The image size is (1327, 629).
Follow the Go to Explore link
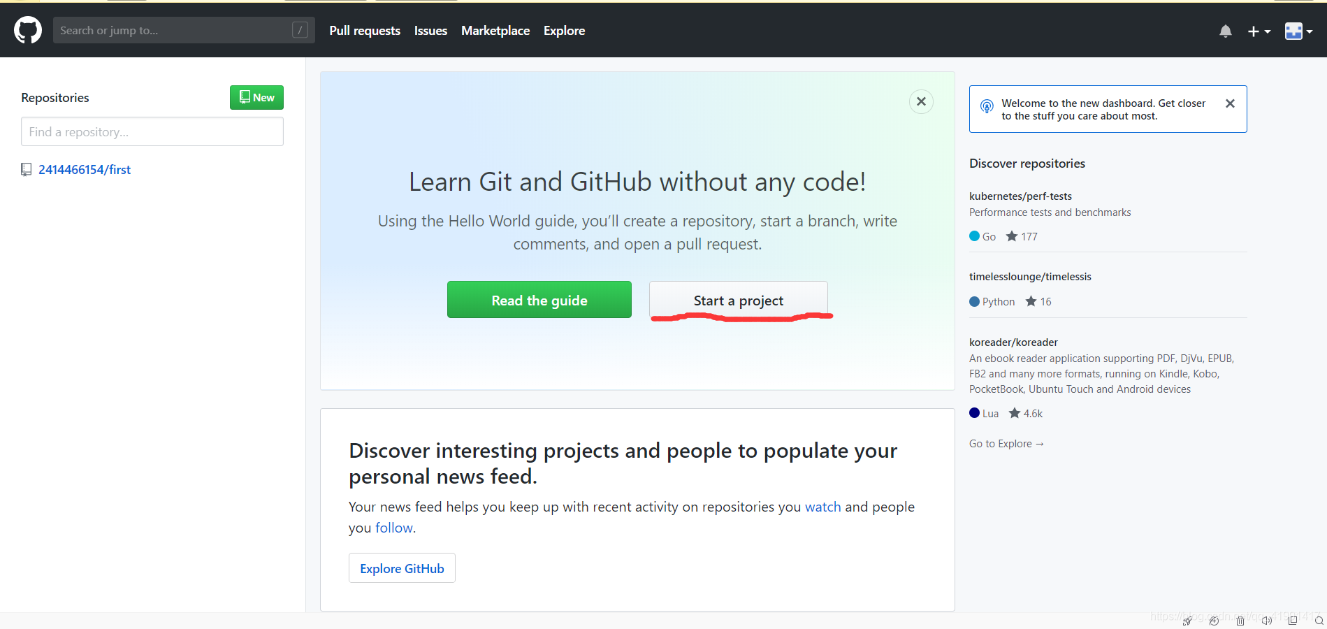tap(1006, 444)
